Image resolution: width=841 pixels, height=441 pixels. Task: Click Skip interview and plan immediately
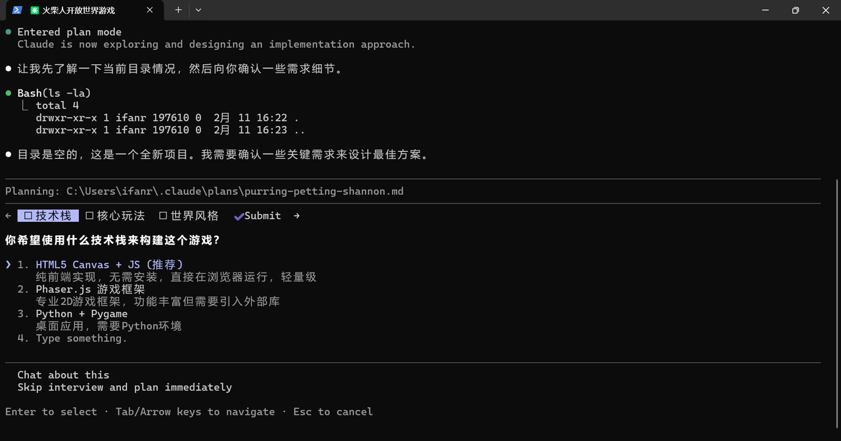(x=124, y=387)
